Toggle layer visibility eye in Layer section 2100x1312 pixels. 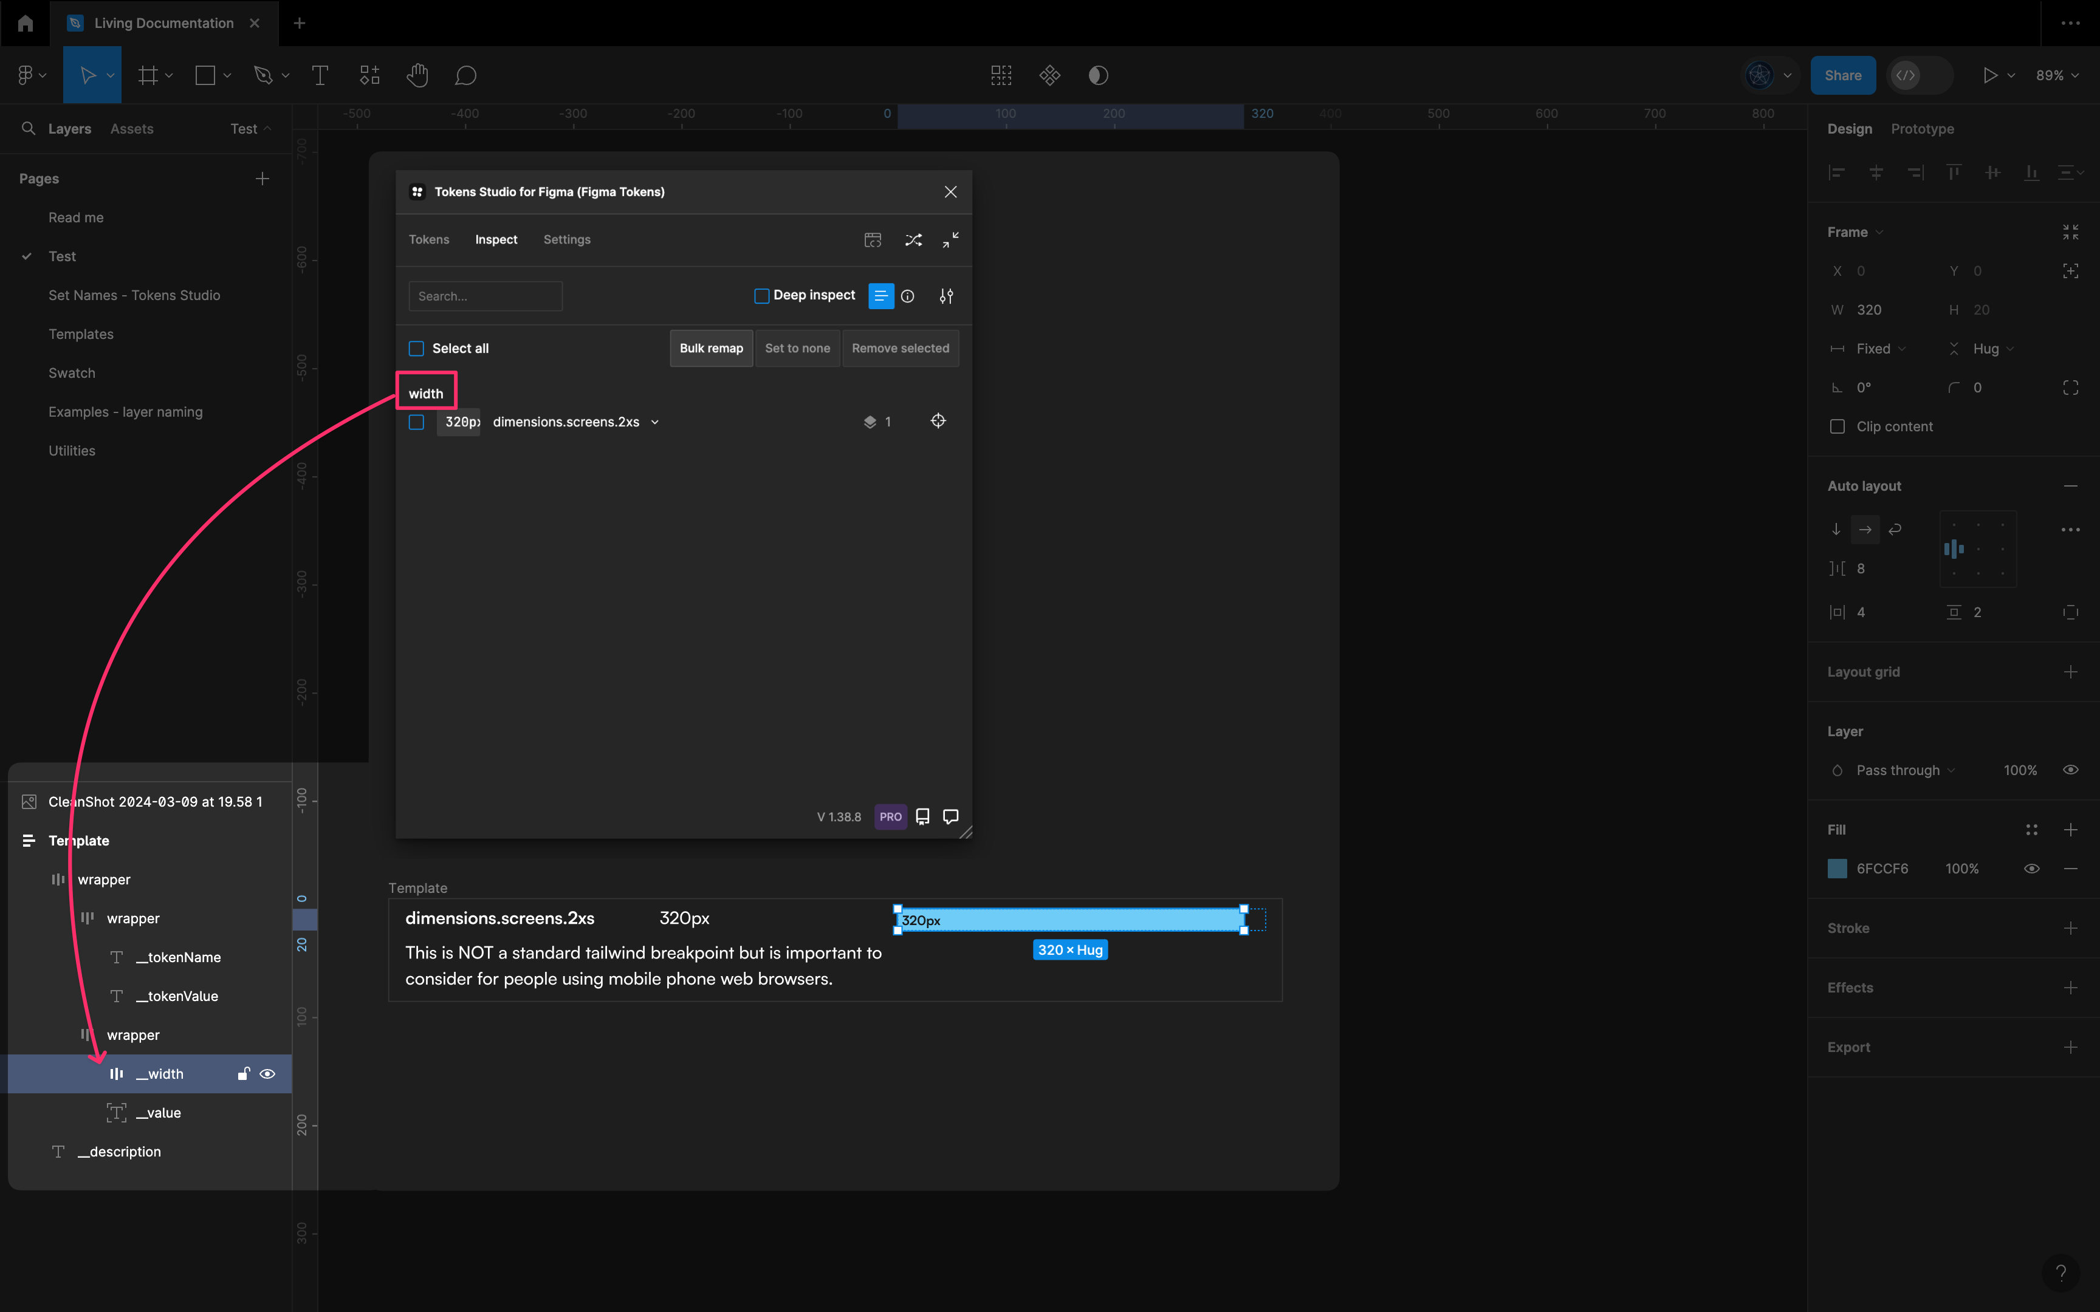[2070, 770]
